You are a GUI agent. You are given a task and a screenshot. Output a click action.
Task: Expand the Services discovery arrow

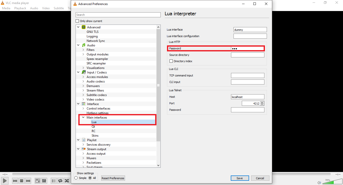coord(83,144)
